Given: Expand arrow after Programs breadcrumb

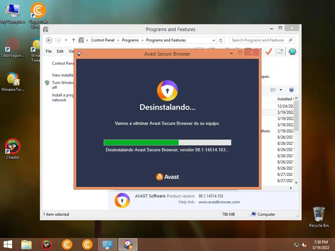Looking at the screenshot, I should pyautogui.click(x=143, y=40).
